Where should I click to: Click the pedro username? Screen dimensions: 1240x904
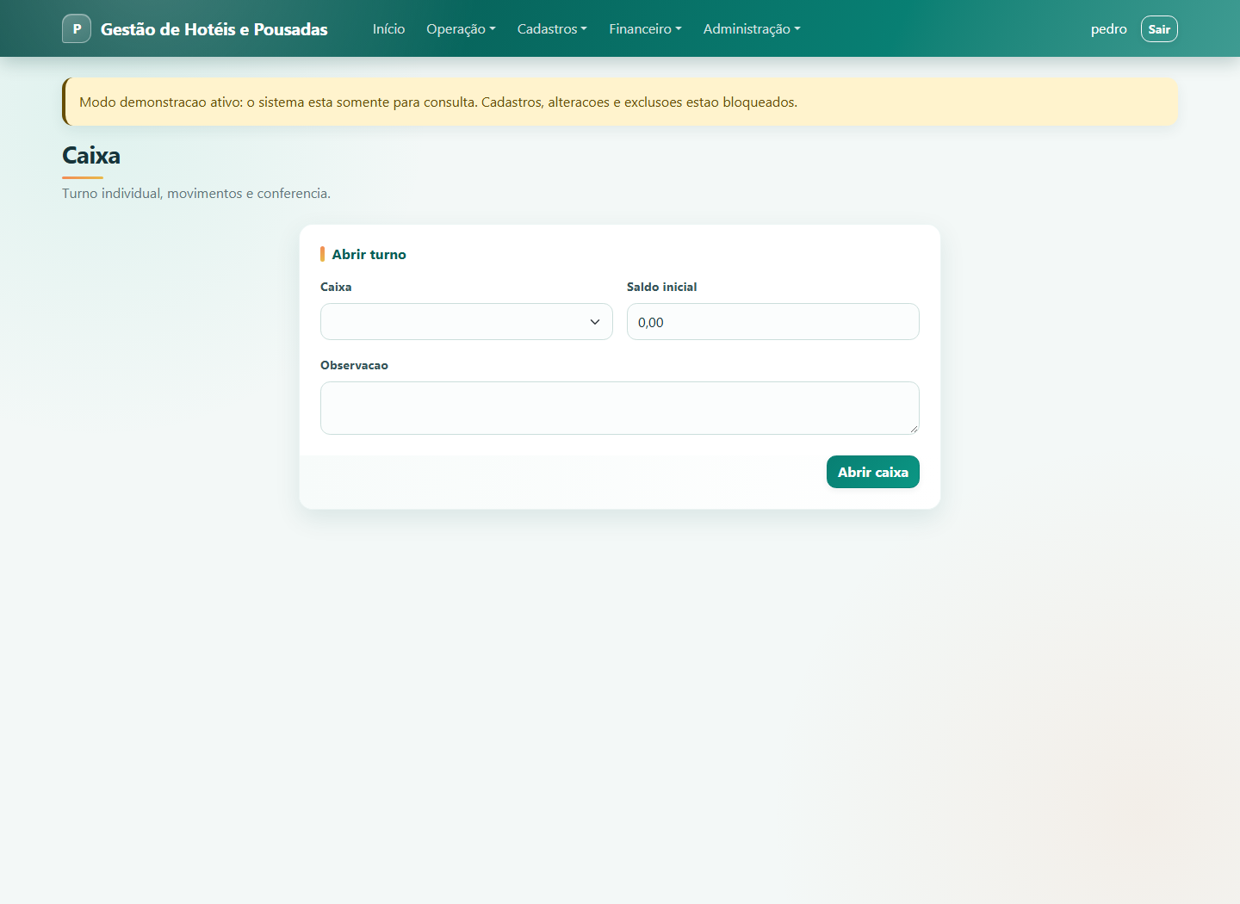tap(1108, 29)
